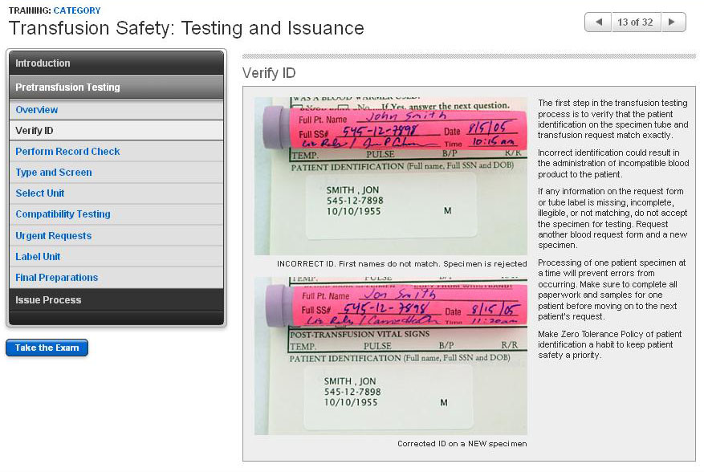Click the CATEGORY breadcrumb link

tap(77, 10)
